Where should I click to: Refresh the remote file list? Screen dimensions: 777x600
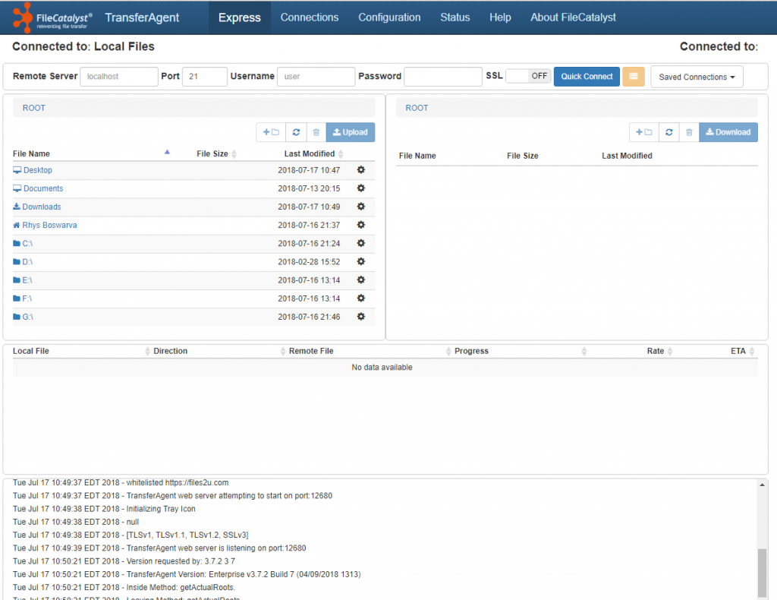pyautogui.click(x=668, y=132)
